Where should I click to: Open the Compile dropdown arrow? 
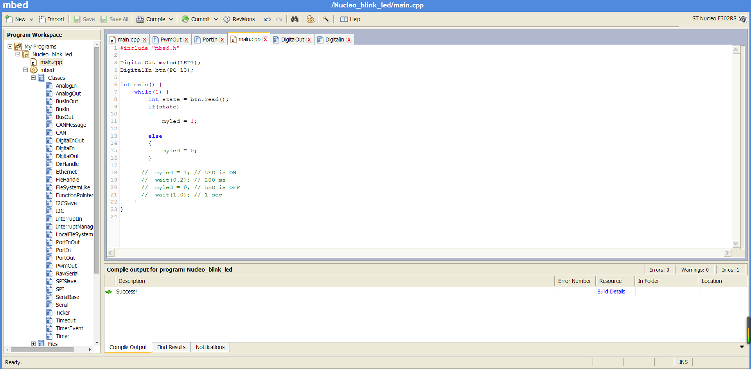pos(171,19)
